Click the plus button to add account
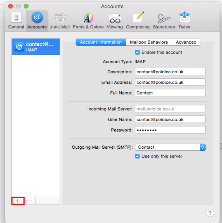 [18, 201]
